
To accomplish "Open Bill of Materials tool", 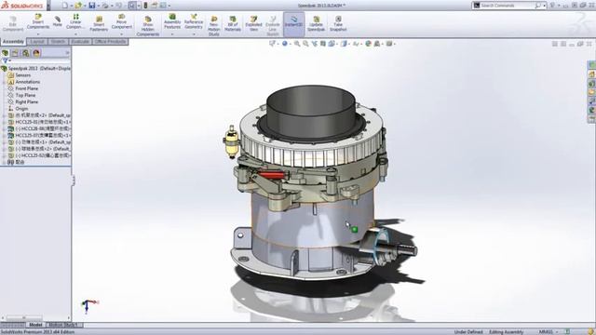I will (233, 23).
